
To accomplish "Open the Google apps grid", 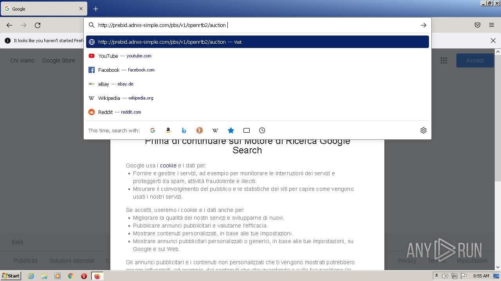I will (443, 60).
